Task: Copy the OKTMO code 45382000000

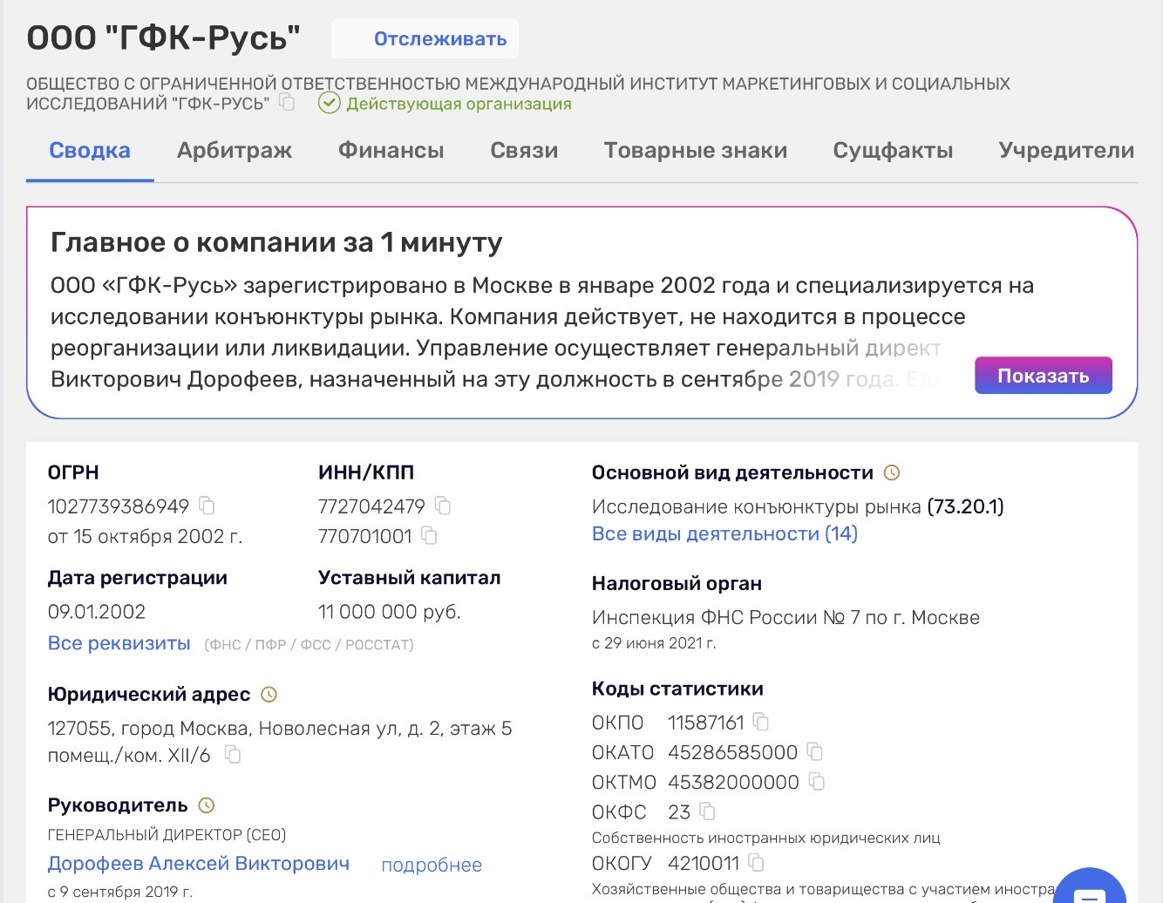Action: (x=817, y=781)
